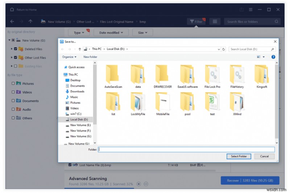
Task: Open the view options dropdown arrow
Action: [264, 57]
